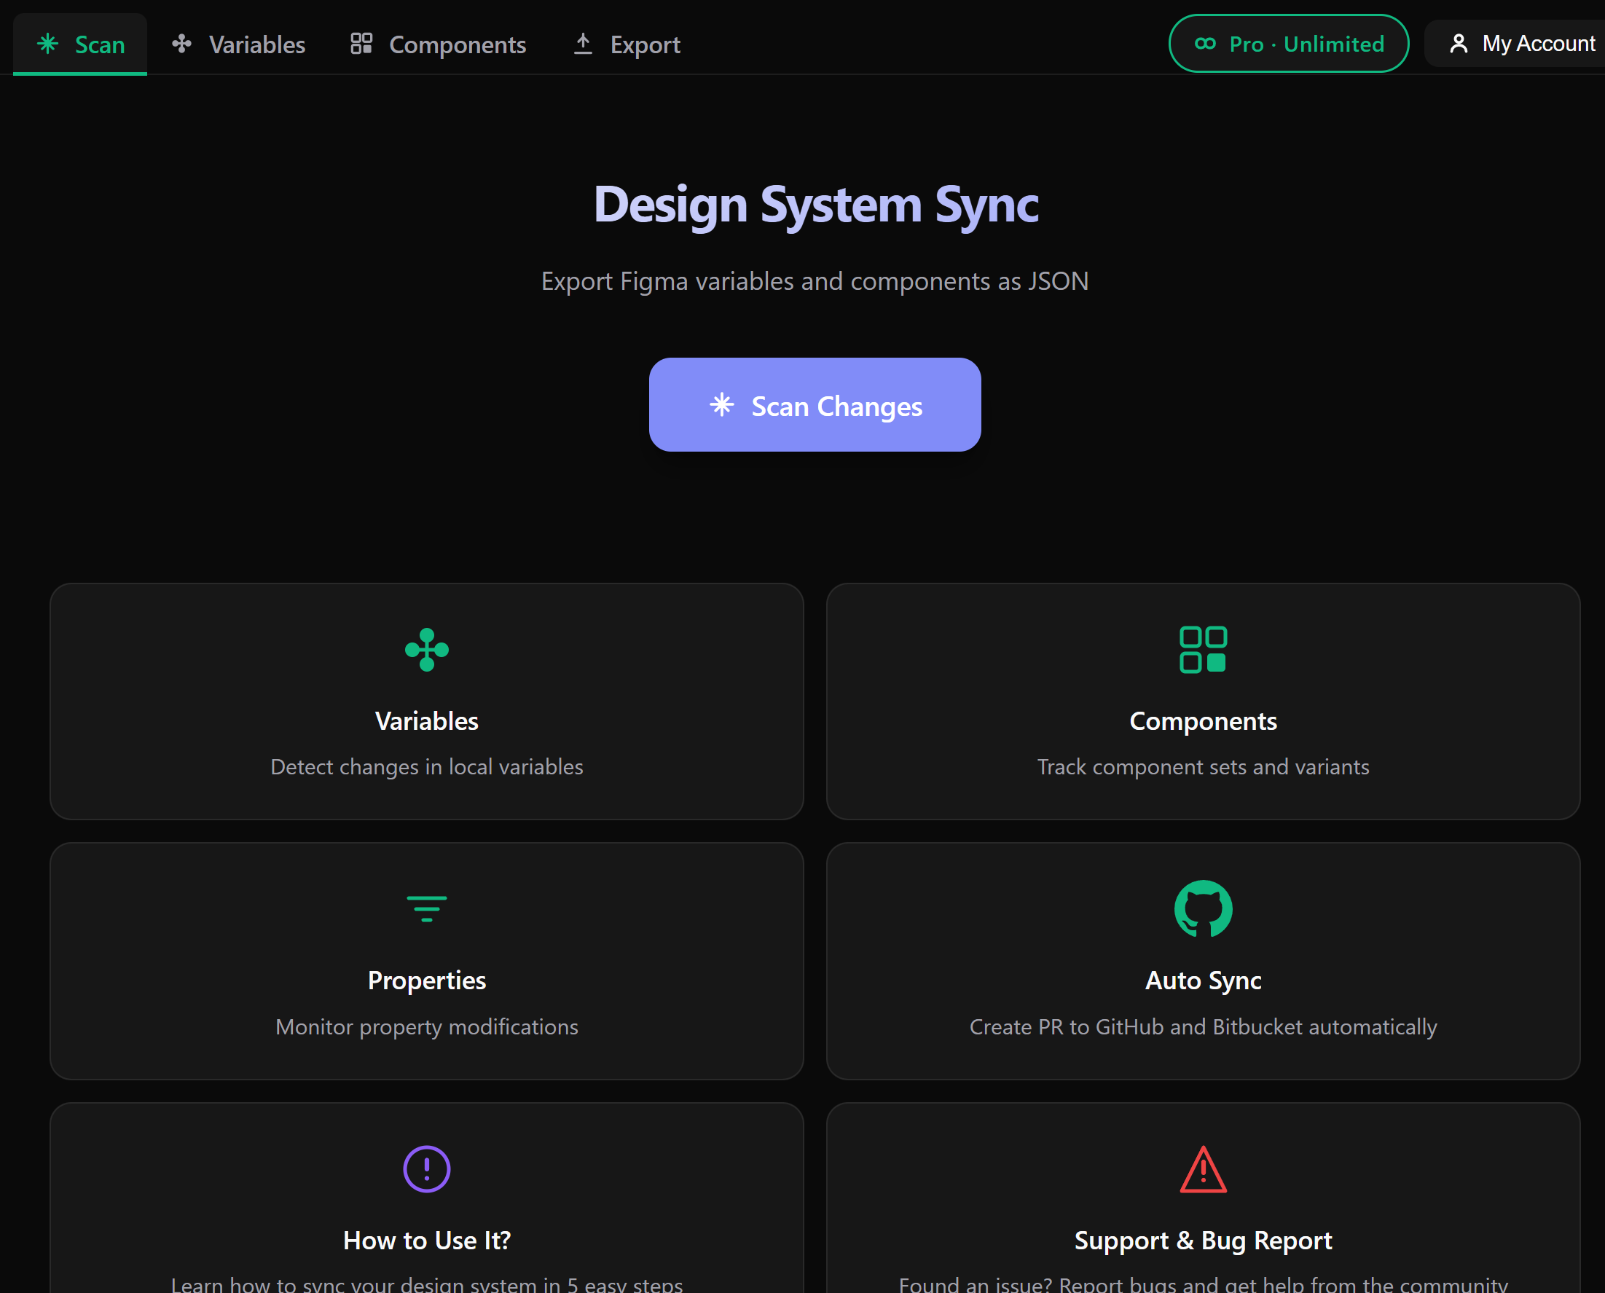Image resolution: width=1605 pixels, height=1293 pixels.
Task: Click the person icon next to My Account
Action: point(1458,43)
